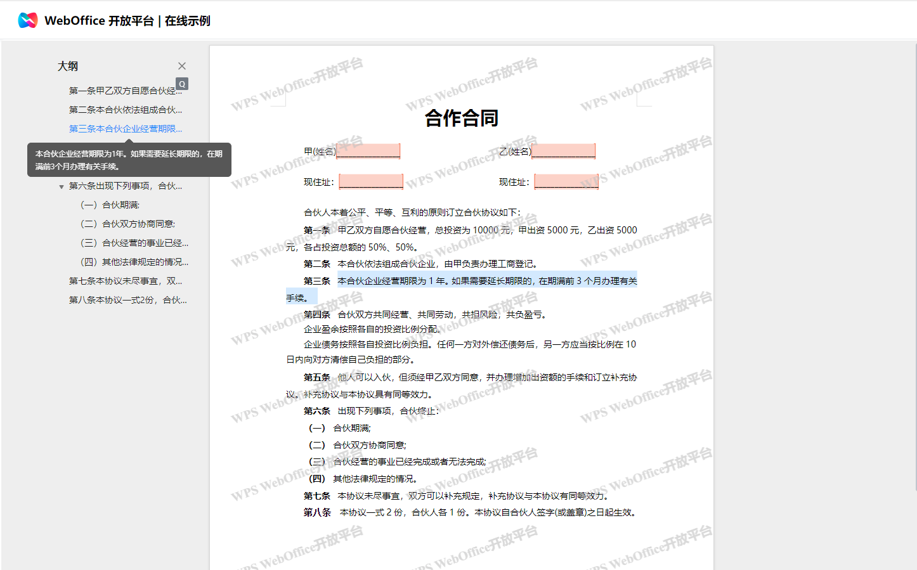Click document line (三) 合伙经营的事业已经完成或者无法完成
The image size is (917, 570).
tap(397, 462)
